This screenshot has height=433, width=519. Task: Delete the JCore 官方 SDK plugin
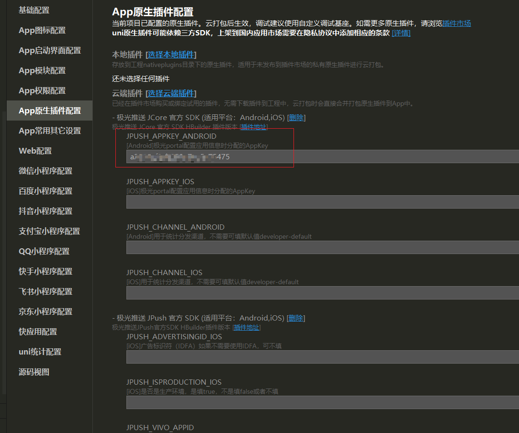click(x=296, y=117)
